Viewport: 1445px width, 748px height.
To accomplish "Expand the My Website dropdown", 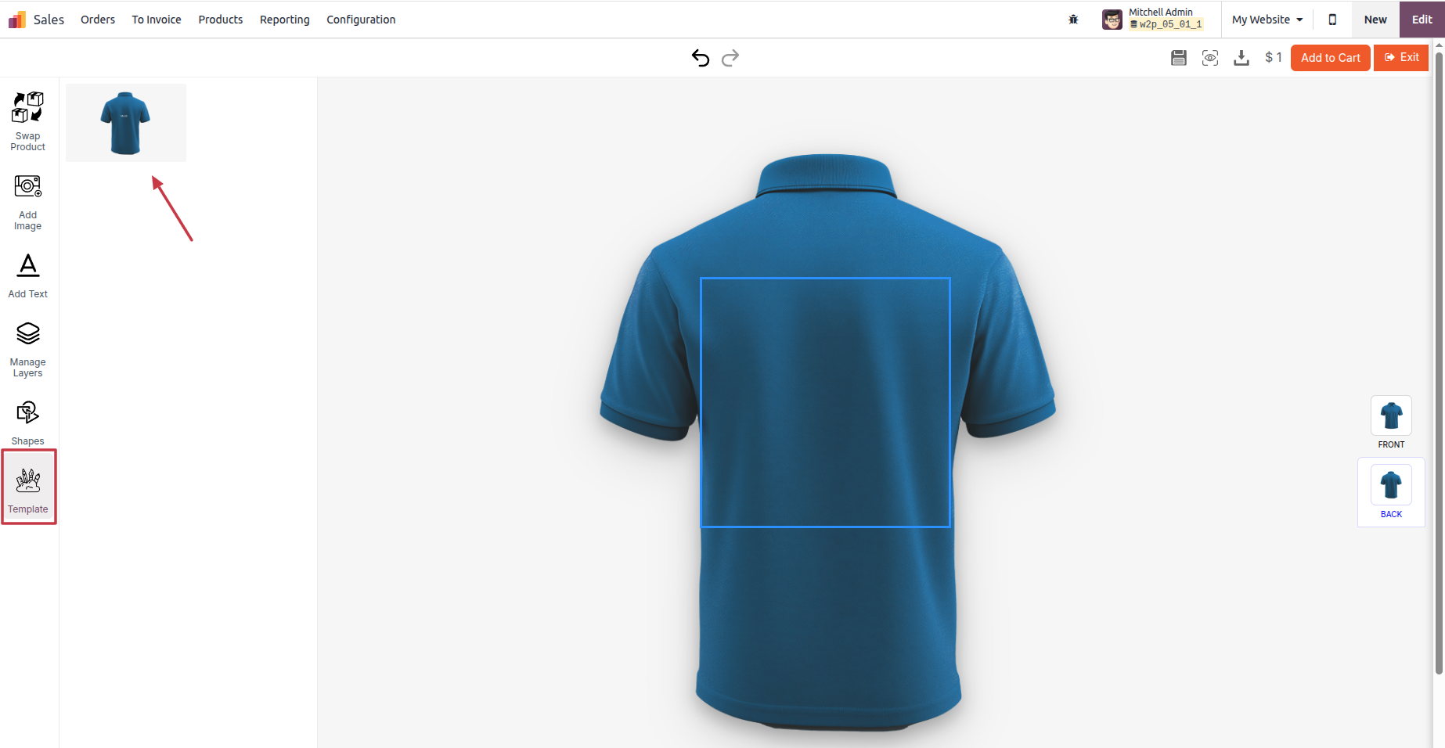I will 1267,20.
